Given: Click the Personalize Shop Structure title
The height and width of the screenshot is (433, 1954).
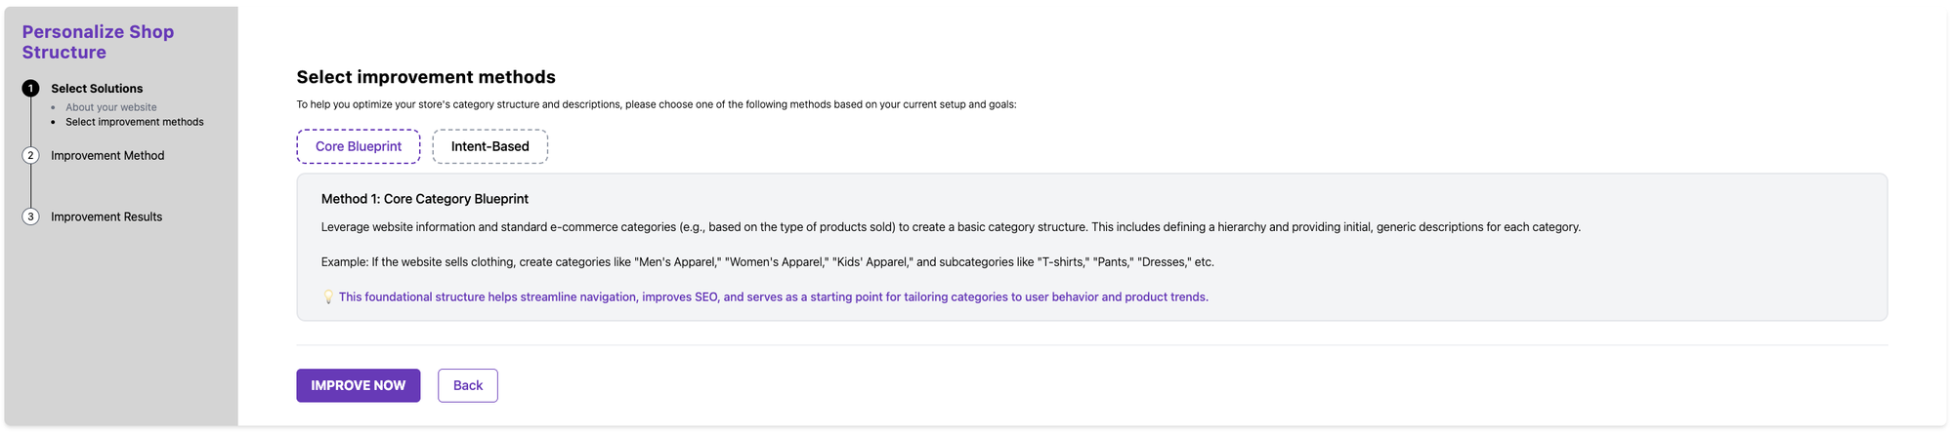Looking at the screenshot, I should click(x=98, y=42).
